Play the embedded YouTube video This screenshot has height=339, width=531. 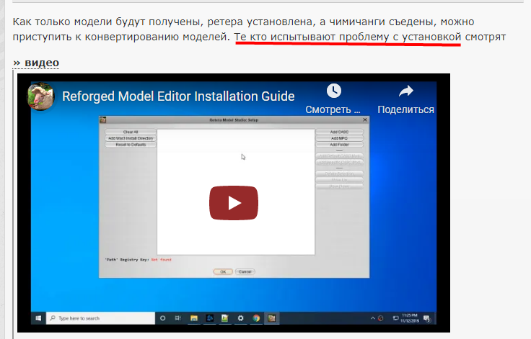[234, 203]
